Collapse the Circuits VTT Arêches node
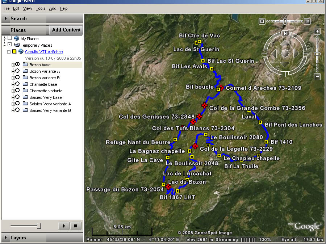326x244 pixels. [x=9, y=52]
